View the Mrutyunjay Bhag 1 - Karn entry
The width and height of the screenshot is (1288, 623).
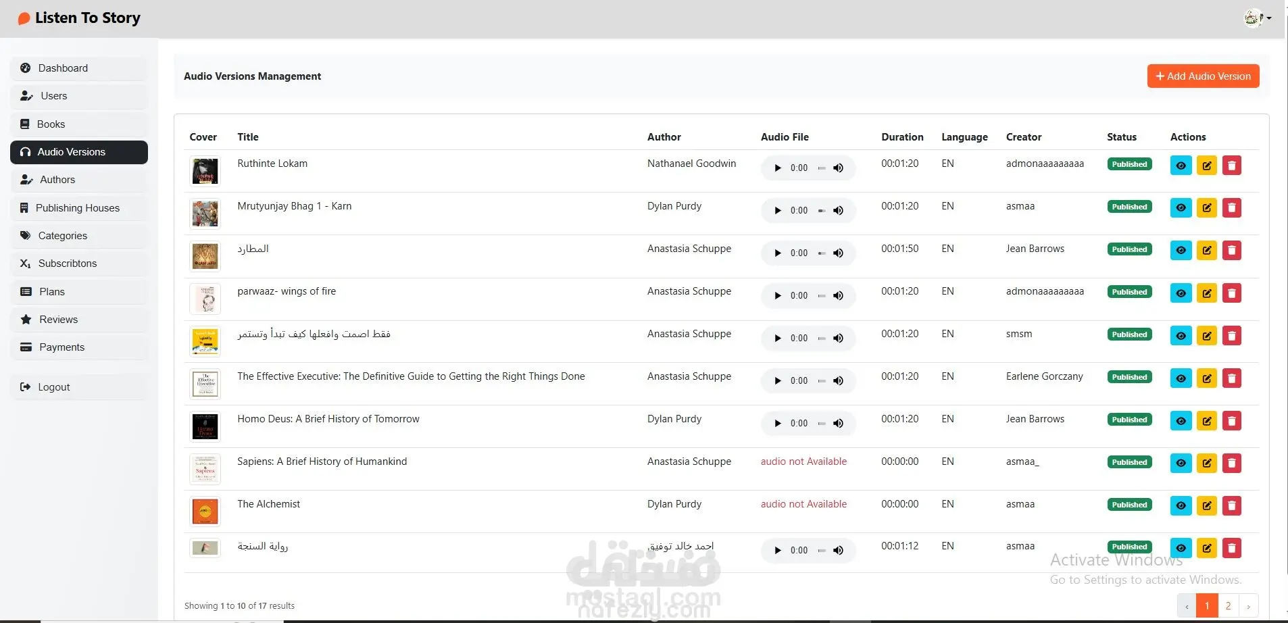[1181, 208]
